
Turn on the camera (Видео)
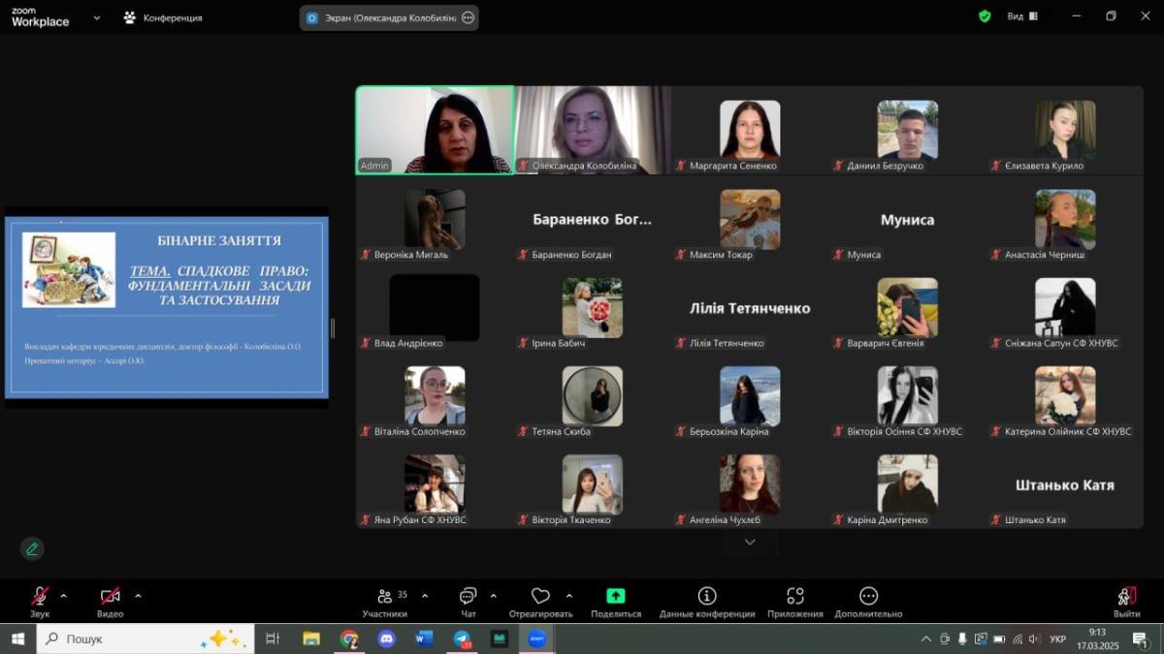tap(110, 597)
